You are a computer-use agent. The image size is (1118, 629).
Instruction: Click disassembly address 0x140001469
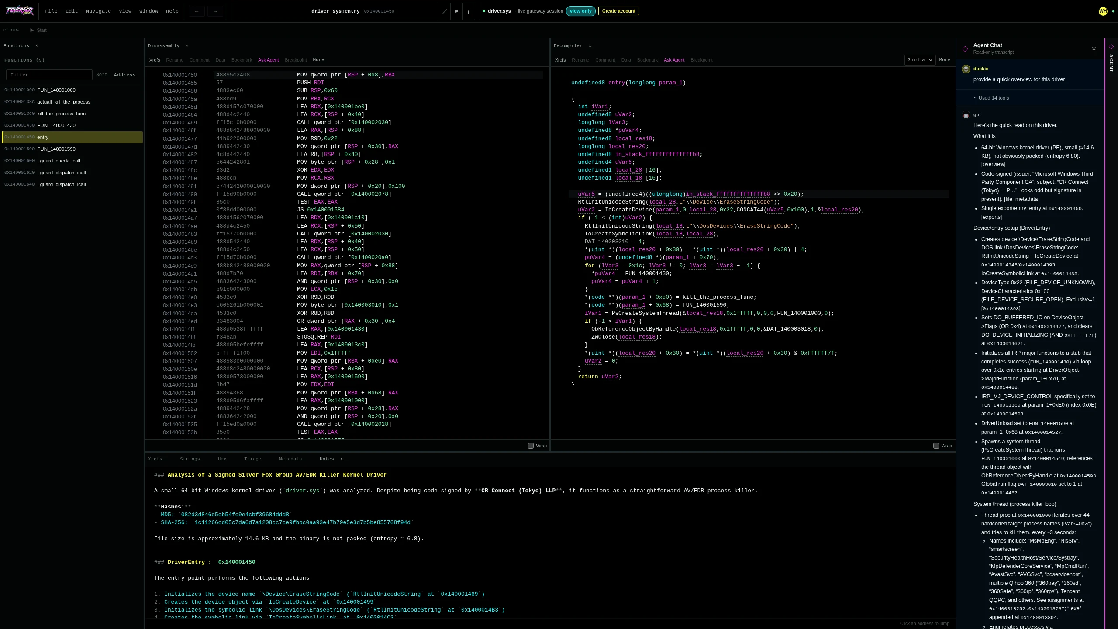[179, 123]
